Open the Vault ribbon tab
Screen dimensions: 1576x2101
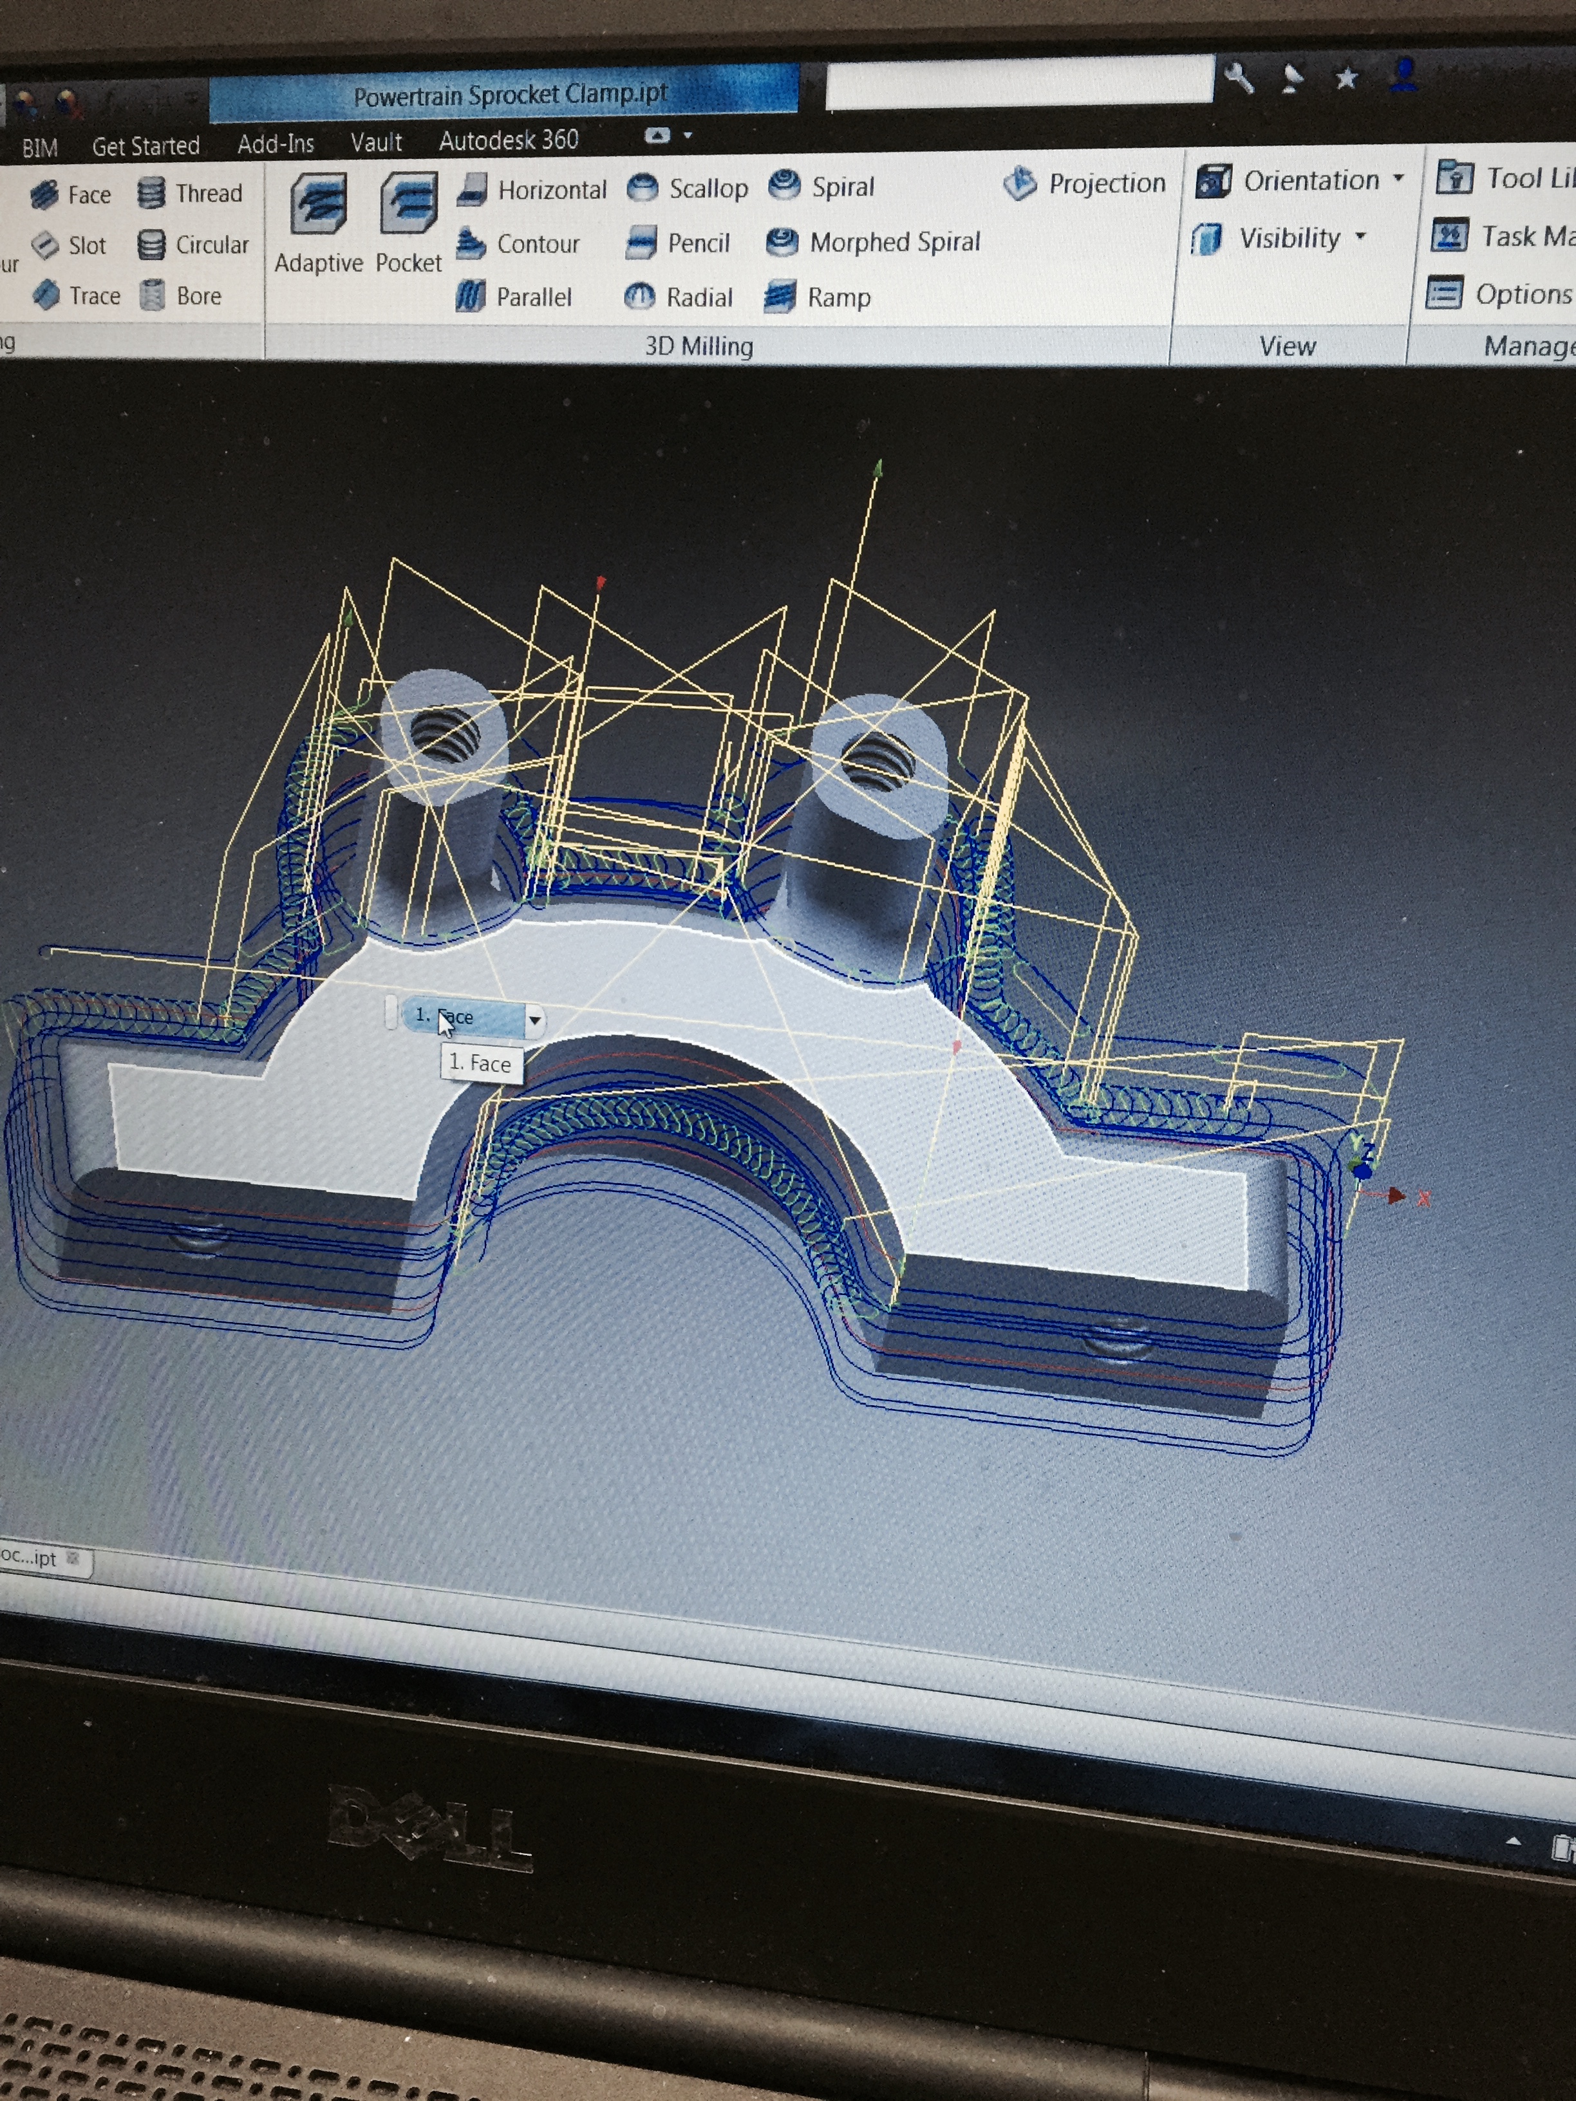coord(376,142)
